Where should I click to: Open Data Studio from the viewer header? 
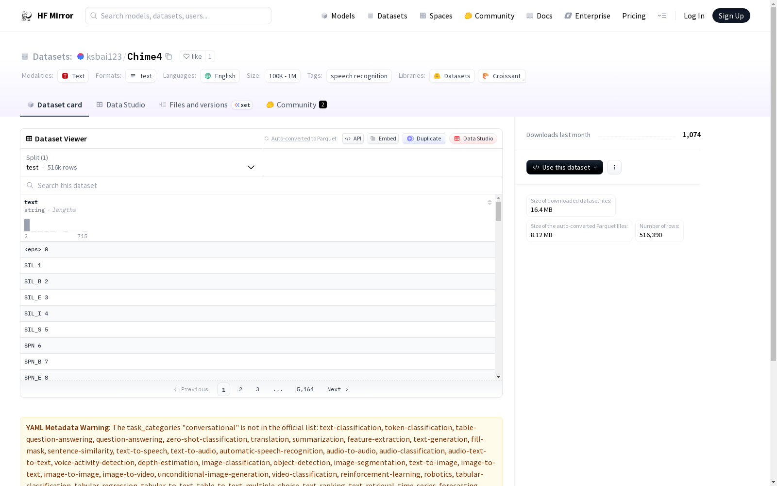point(473,139)
